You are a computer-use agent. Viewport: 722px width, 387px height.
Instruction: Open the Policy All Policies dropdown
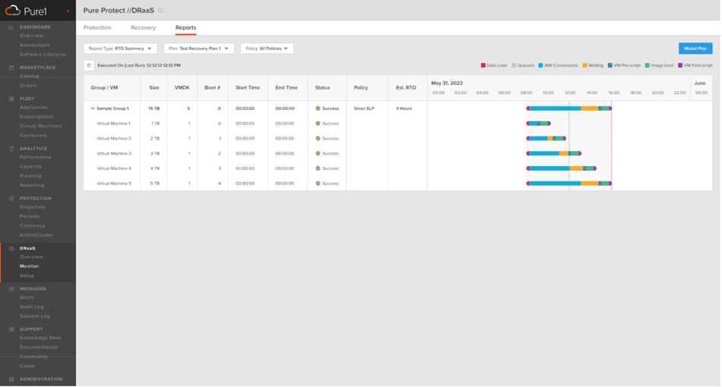(267, 49)
